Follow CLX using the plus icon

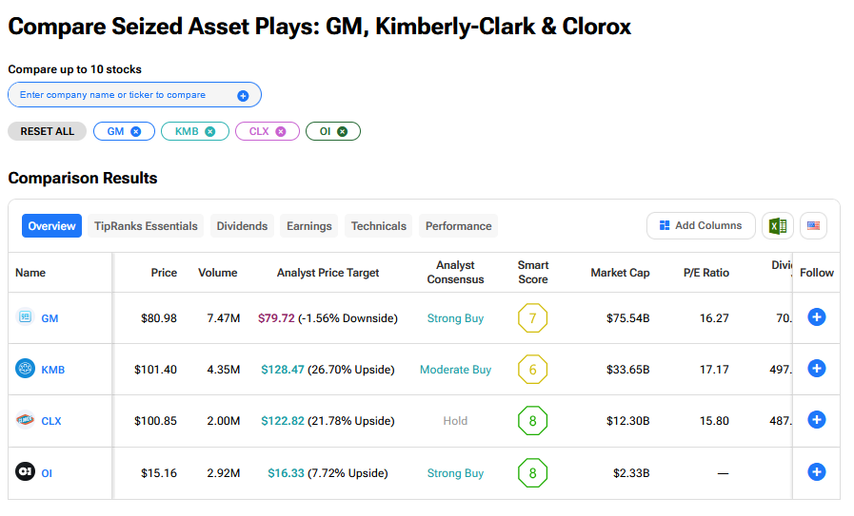pos(816,420)
